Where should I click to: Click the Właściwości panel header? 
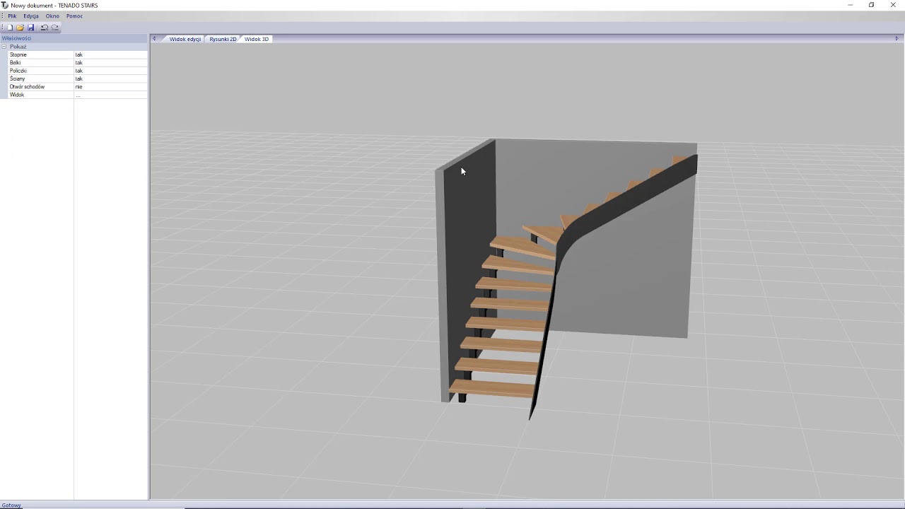74,38
